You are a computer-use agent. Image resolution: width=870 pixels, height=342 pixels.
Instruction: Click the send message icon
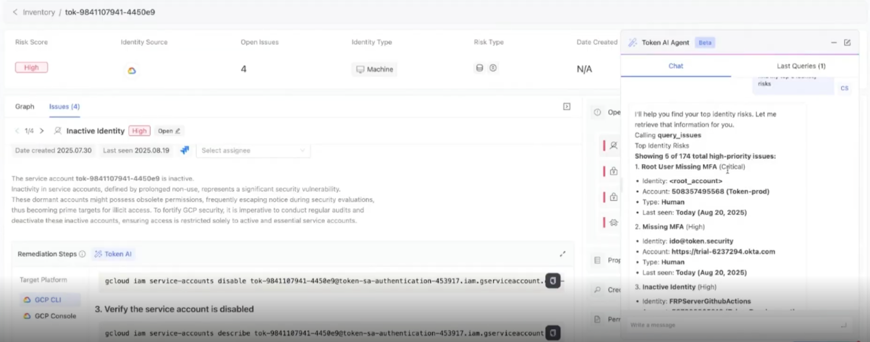pos(844,325)
